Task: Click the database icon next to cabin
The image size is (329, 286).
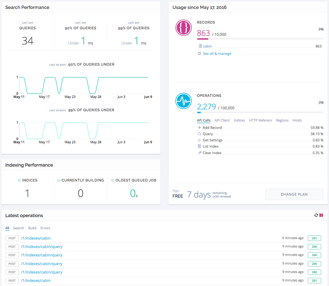Action: coord(200,46)
